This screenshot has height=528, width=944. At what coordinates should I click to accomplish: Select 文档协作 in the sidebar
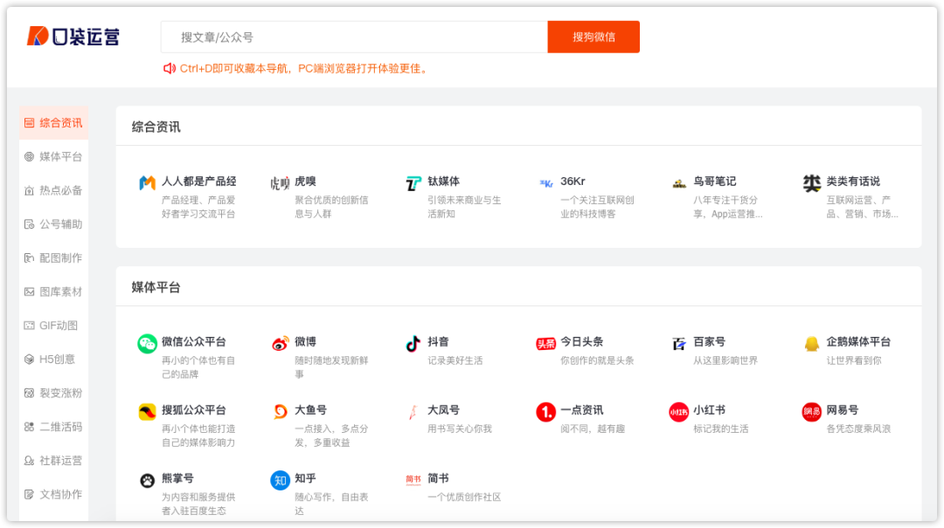53,494
